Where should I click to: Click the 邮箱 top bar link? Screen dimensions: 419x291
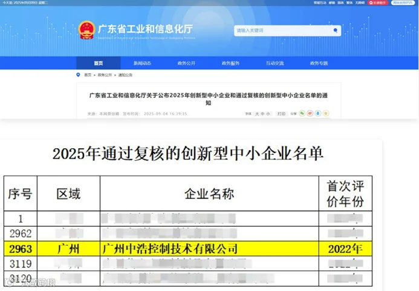[x=332, y=2]
